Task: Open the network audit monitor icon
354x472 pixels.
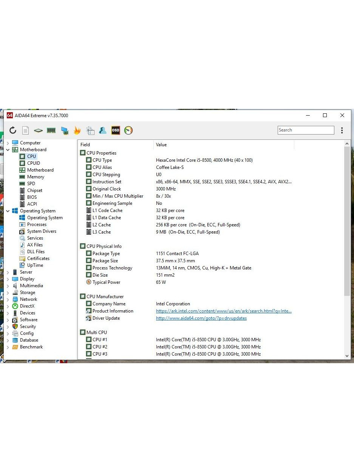Action: tap(65, 130)
